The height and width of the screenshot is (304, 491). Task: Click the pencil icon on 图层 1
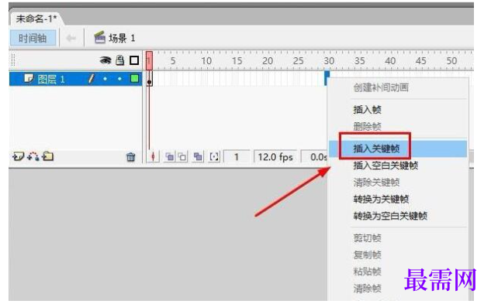(91, 78)
